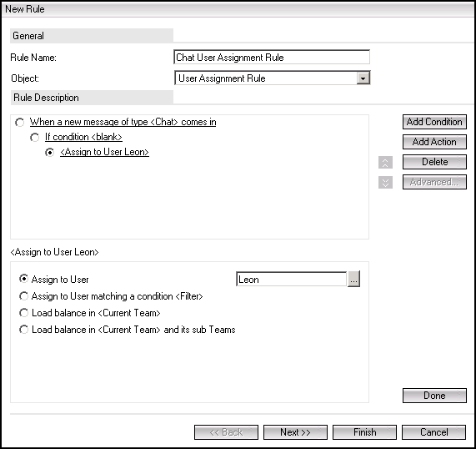This screenshot has height=449, width=476.
Task: Click the move up double-chevron icon
Action: tap(385, 163)
